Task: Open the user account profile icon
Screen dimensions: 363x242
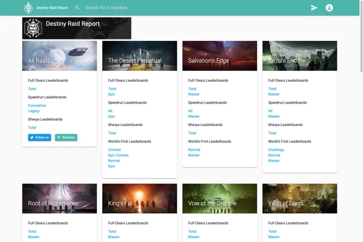Action: click(x=329, y=8)
